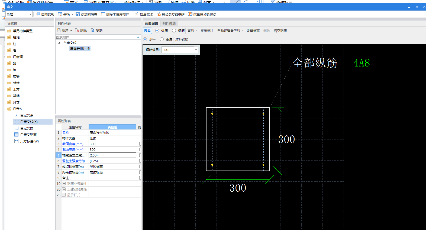Select the 横筋 radio button

click(x=174, y=31)
